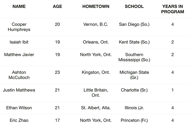Screen dimensions: 192x126
Task: Click the Matthew Javier name cell
Action: 19,55
